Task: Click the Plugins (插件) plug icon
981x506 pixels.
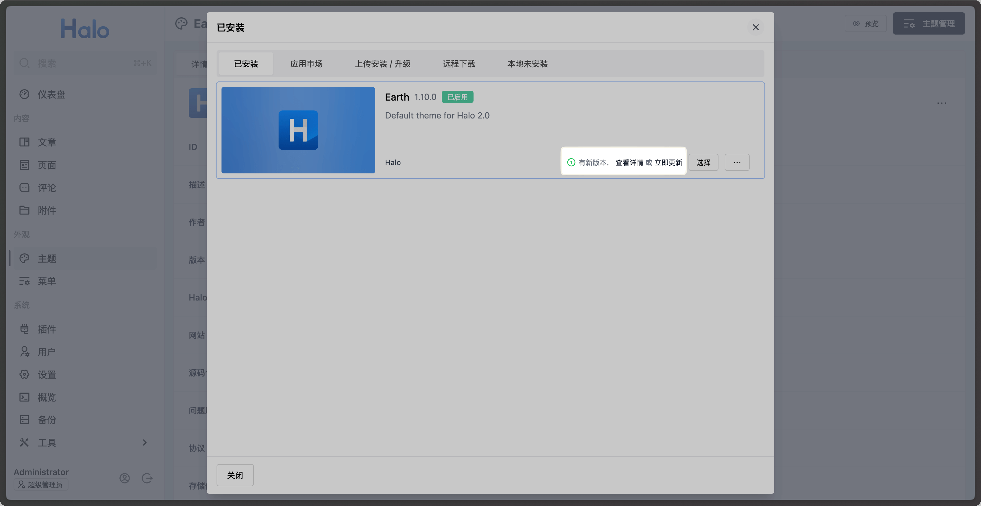Action: (x=24, y=329)
